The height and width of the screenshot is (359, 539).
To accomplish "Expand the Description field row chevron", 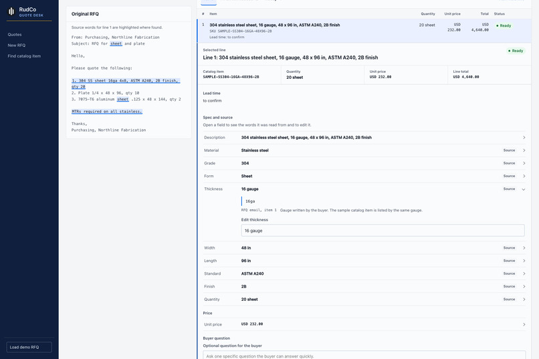I will pos(524,138).
